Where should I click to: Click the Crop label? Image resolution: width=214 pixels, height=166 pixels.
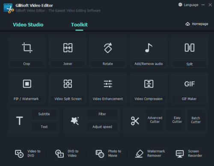27,64
